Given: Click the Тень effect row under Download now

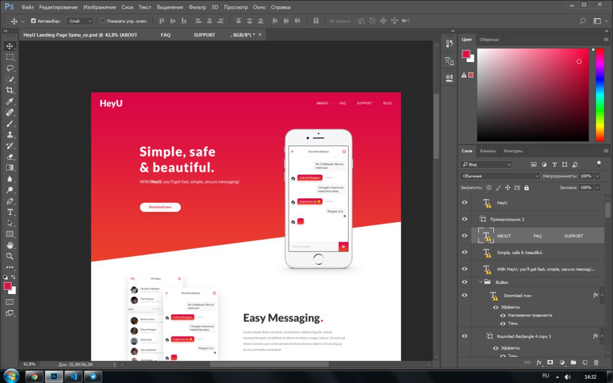Looking at the screenshot, I should [513, 323].
